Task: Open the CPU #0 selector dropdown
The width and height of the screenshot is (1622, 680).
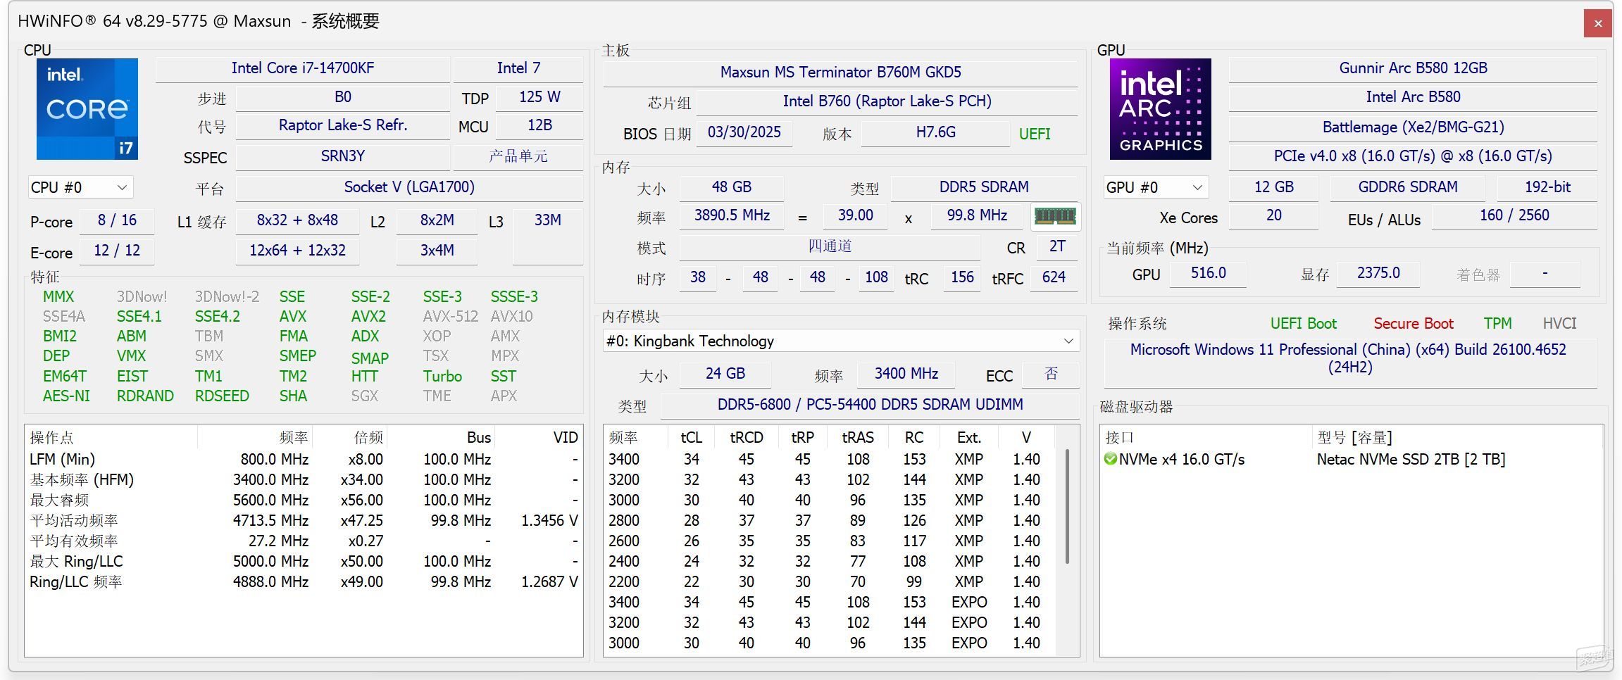Action: coord(81,187)
